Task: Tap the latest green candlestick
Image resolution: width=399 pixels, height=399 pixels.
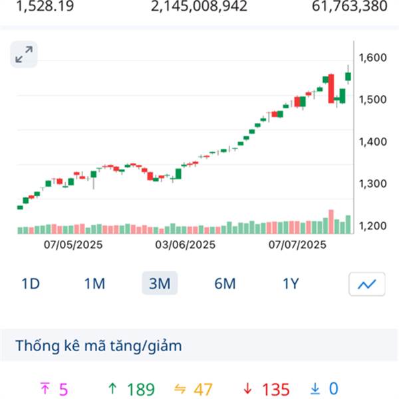Action: pyautogui.click(x=348, y=76)
